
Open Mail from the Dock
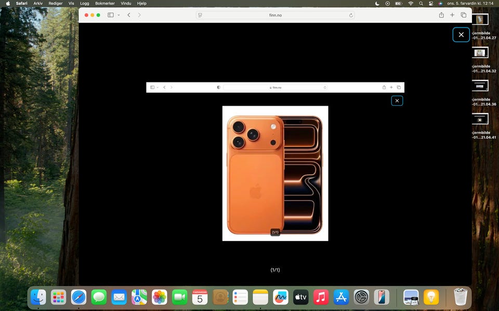click(x=119, y=298)
